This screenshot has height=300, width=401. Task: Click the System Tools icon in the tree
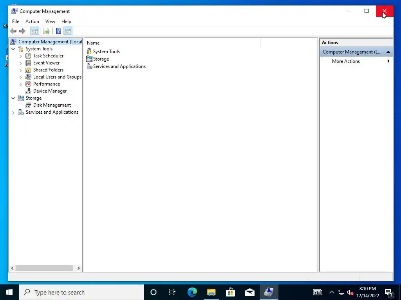[x=21, y=49]
